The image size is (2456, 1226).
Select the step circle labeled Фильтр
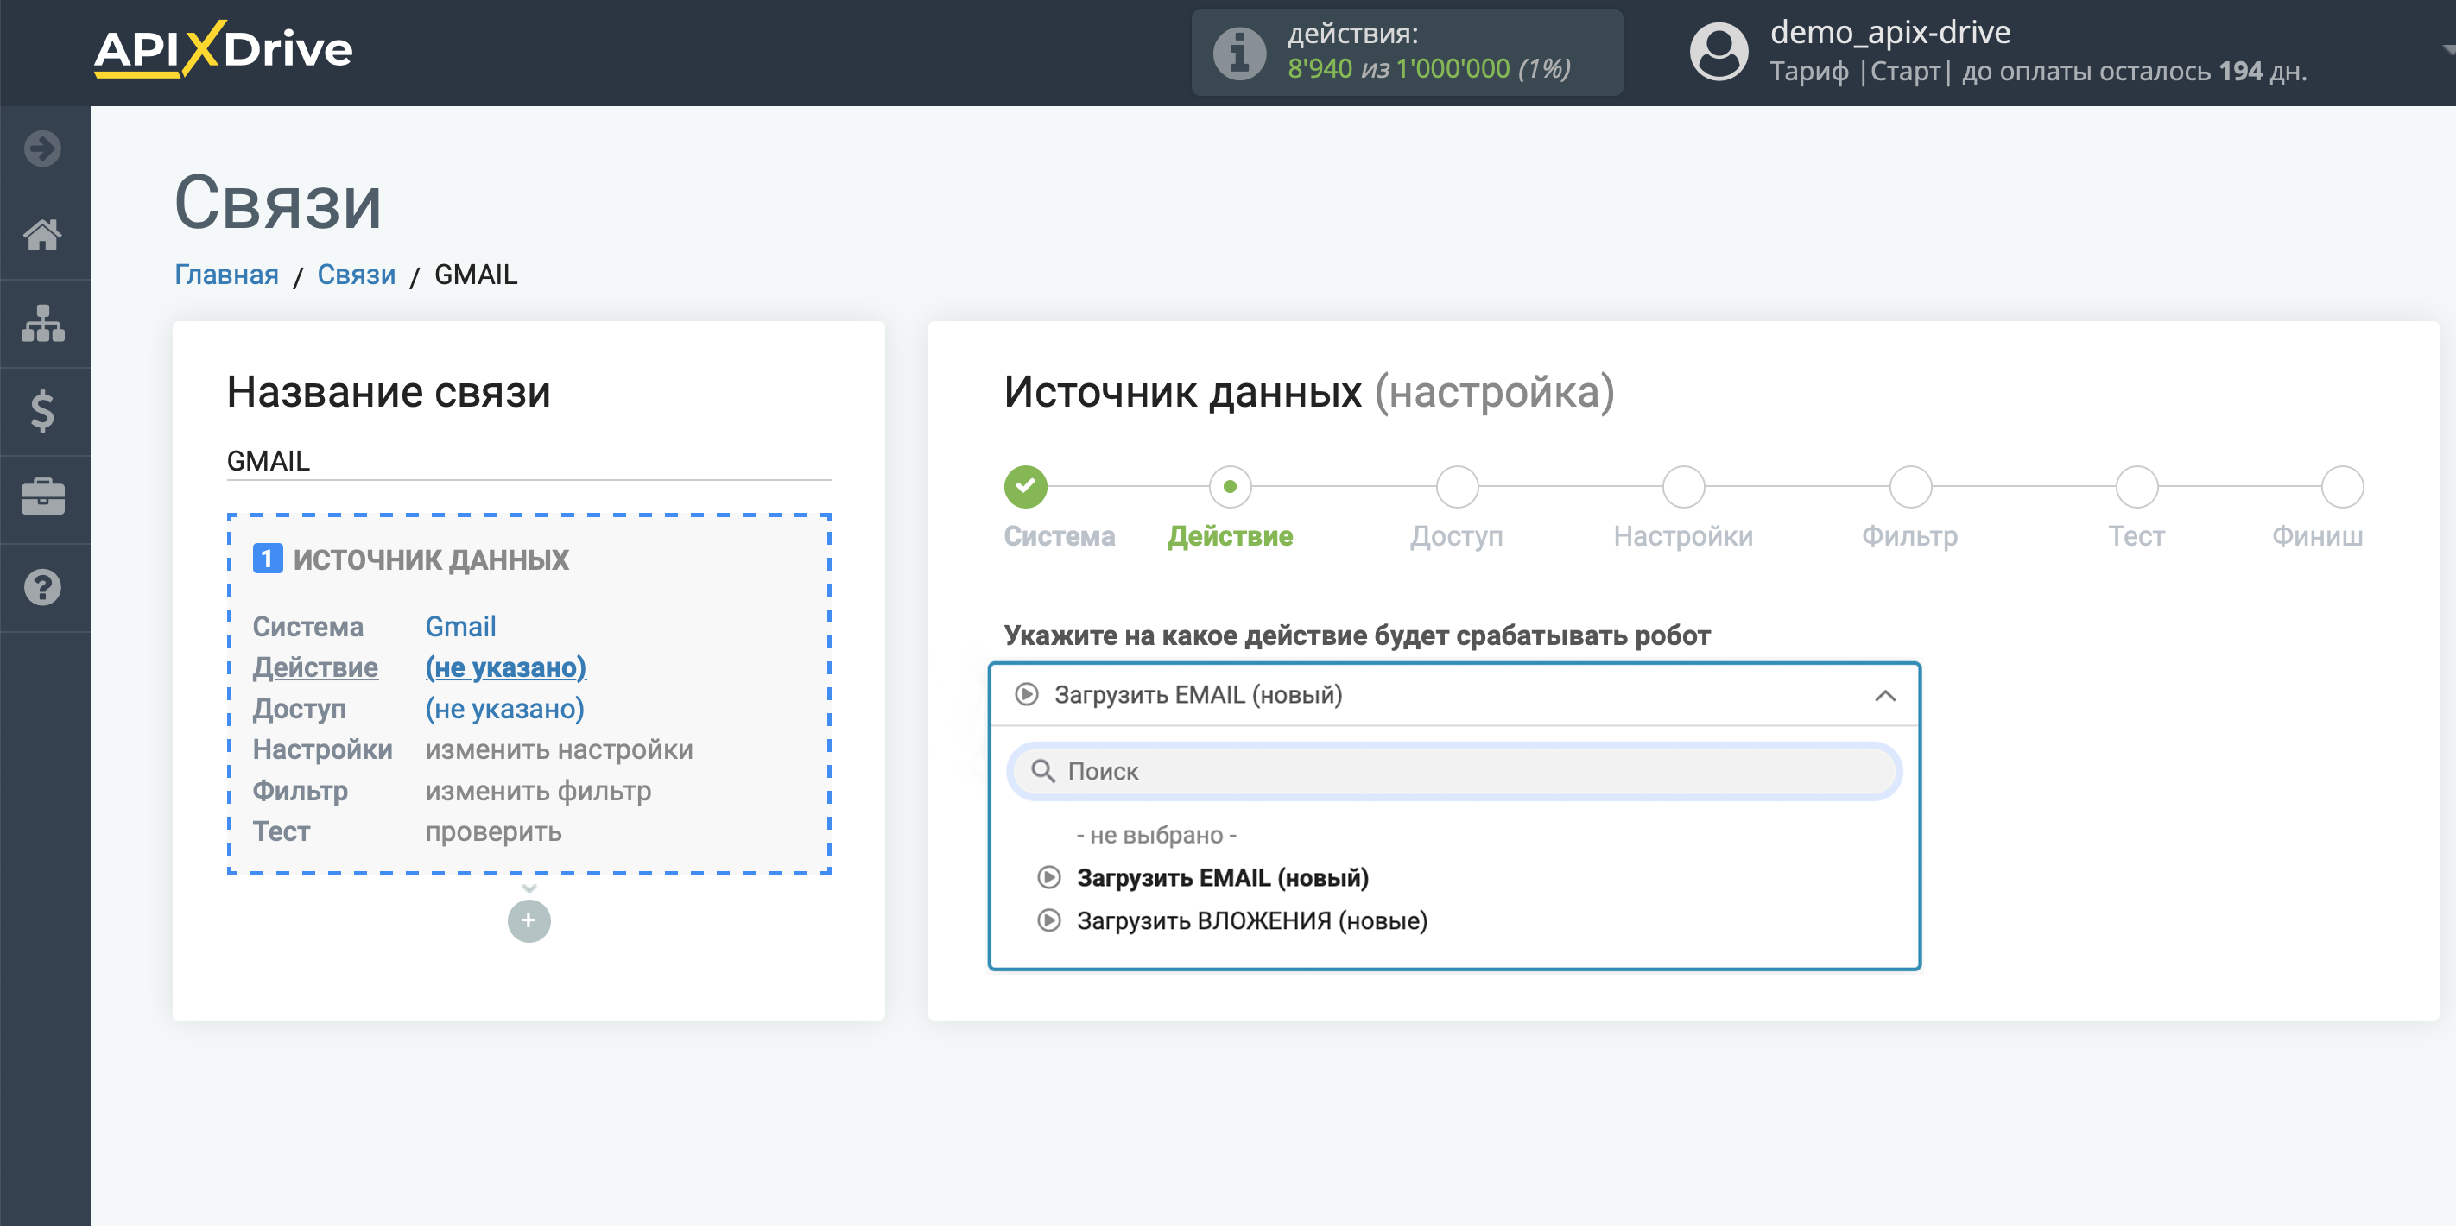pyautogui.click(x=1909, y=486)
